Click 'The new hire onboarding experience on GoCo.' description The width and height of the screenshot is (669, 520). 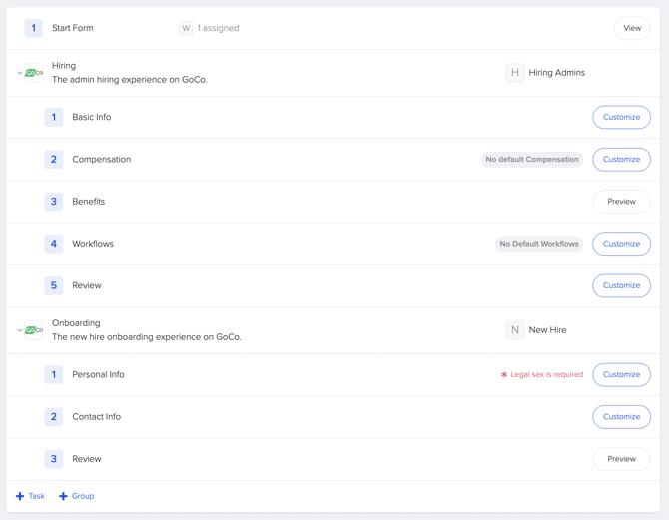[147, 337]
